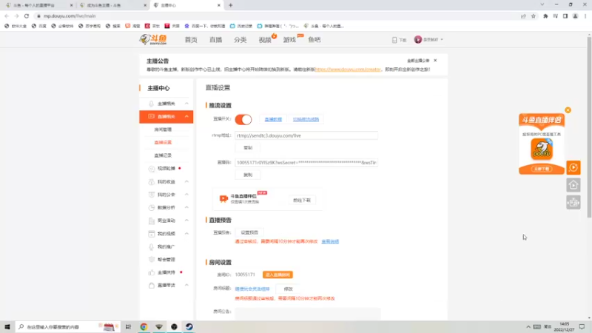Expand the 我的收益 section chevron
The image size is (592, 333).
pyautogui.click(x=186, y=181)
